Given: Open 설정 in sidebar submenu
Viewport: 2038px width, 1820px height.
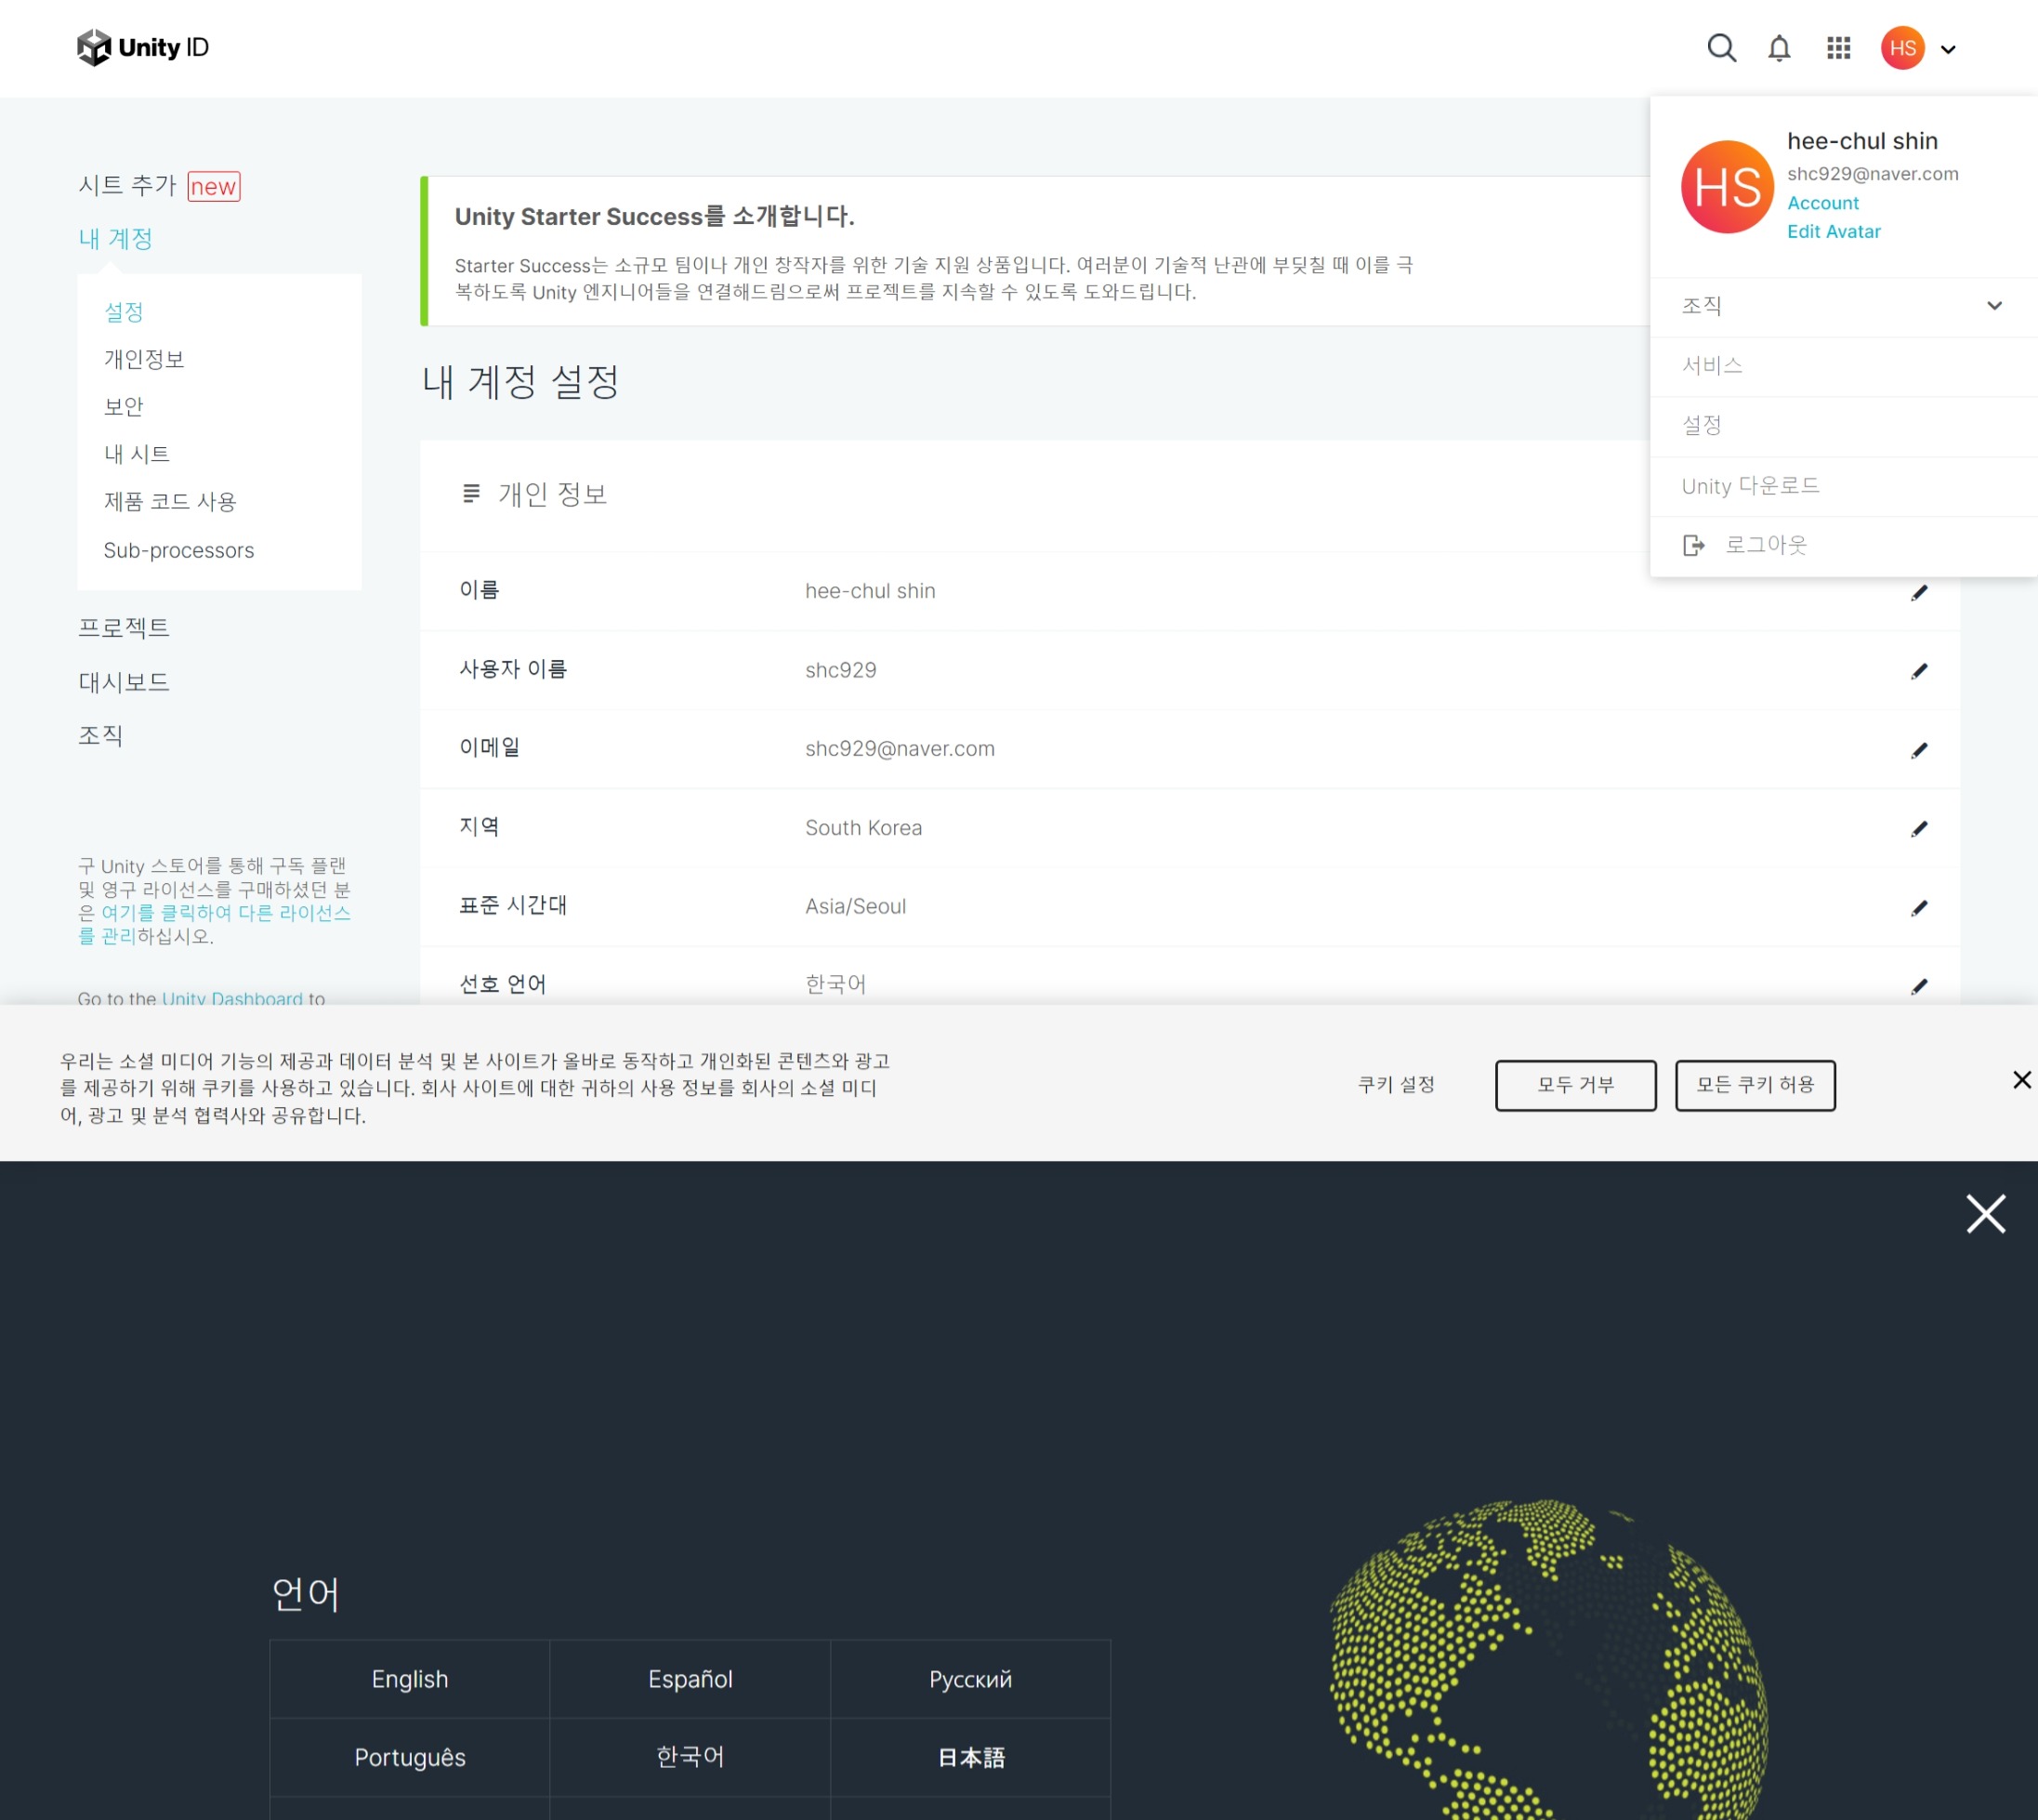Looking at the screenshot, I should 124,312.
